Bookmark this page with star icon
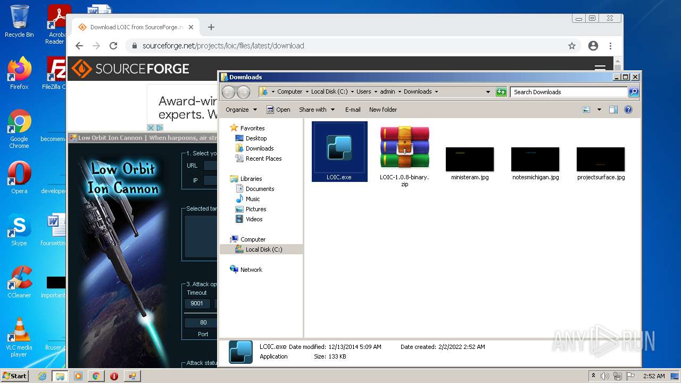Image resolution: width=681 pixels, height=383 pixels. coord(572,46)
